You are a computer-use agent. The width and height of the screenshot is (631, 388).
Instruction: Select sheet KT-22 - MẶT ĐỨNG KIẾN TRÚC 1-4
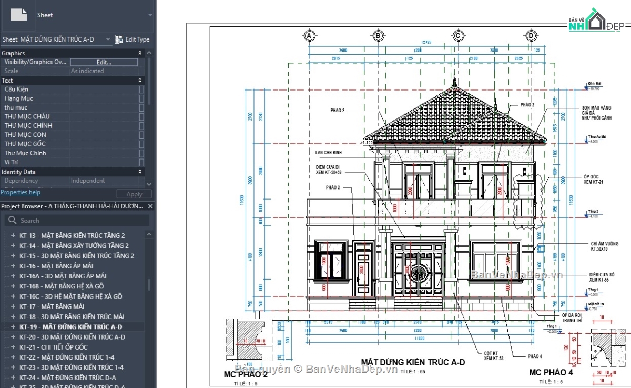coord(67,357)
